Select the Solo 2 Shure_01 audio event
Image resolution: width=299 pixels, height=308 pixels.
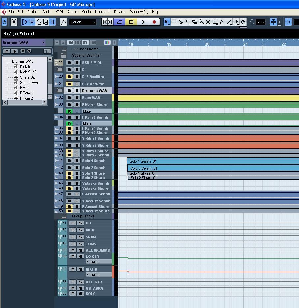[x=213, y=178]
